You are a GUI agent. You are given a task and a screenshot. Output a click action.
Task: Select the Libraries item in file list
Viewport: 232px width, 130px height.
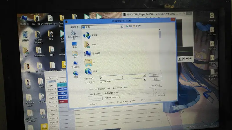point(90,63)
